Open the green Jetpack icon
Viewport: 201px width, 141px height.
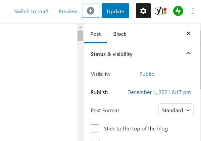178,11
